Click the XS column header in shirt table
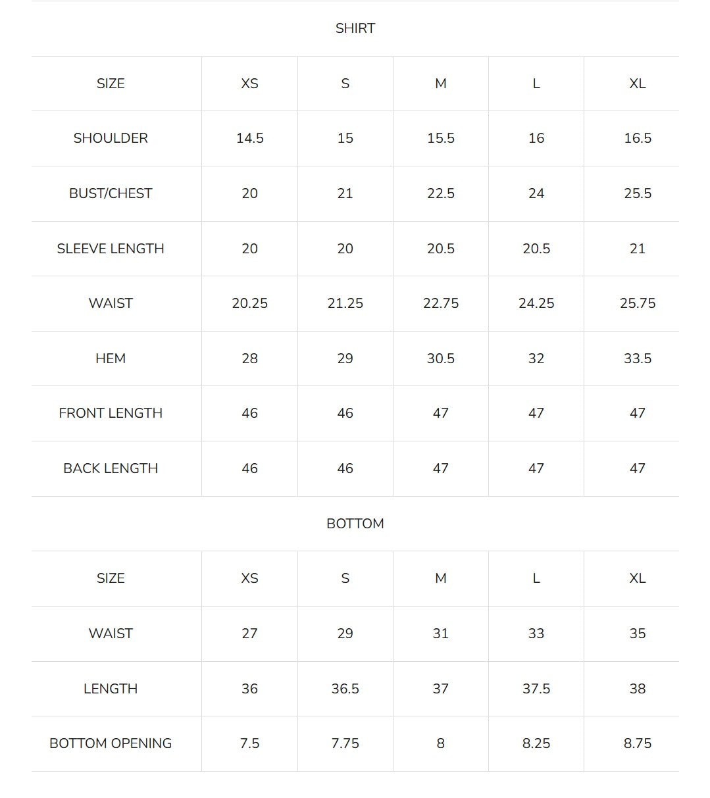Viewport: 710px width, 798px height. 249,84
